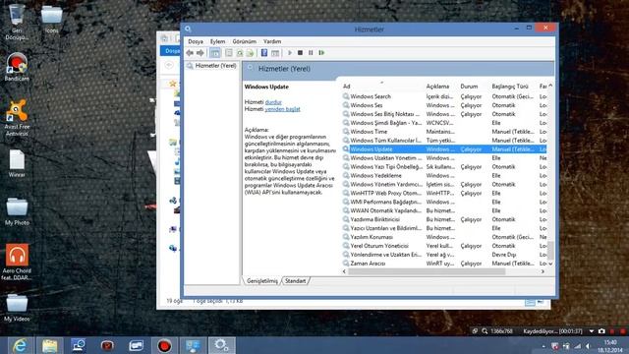This screenshot has width=629, height=354.
Task: Click the Services gear icon in taskbar
Action: [x=221, y=345]
